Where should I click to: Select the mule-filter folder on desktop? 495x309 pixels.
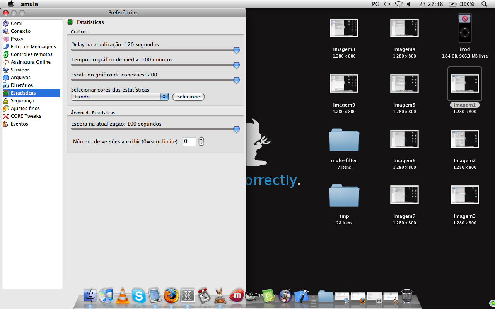344,139
